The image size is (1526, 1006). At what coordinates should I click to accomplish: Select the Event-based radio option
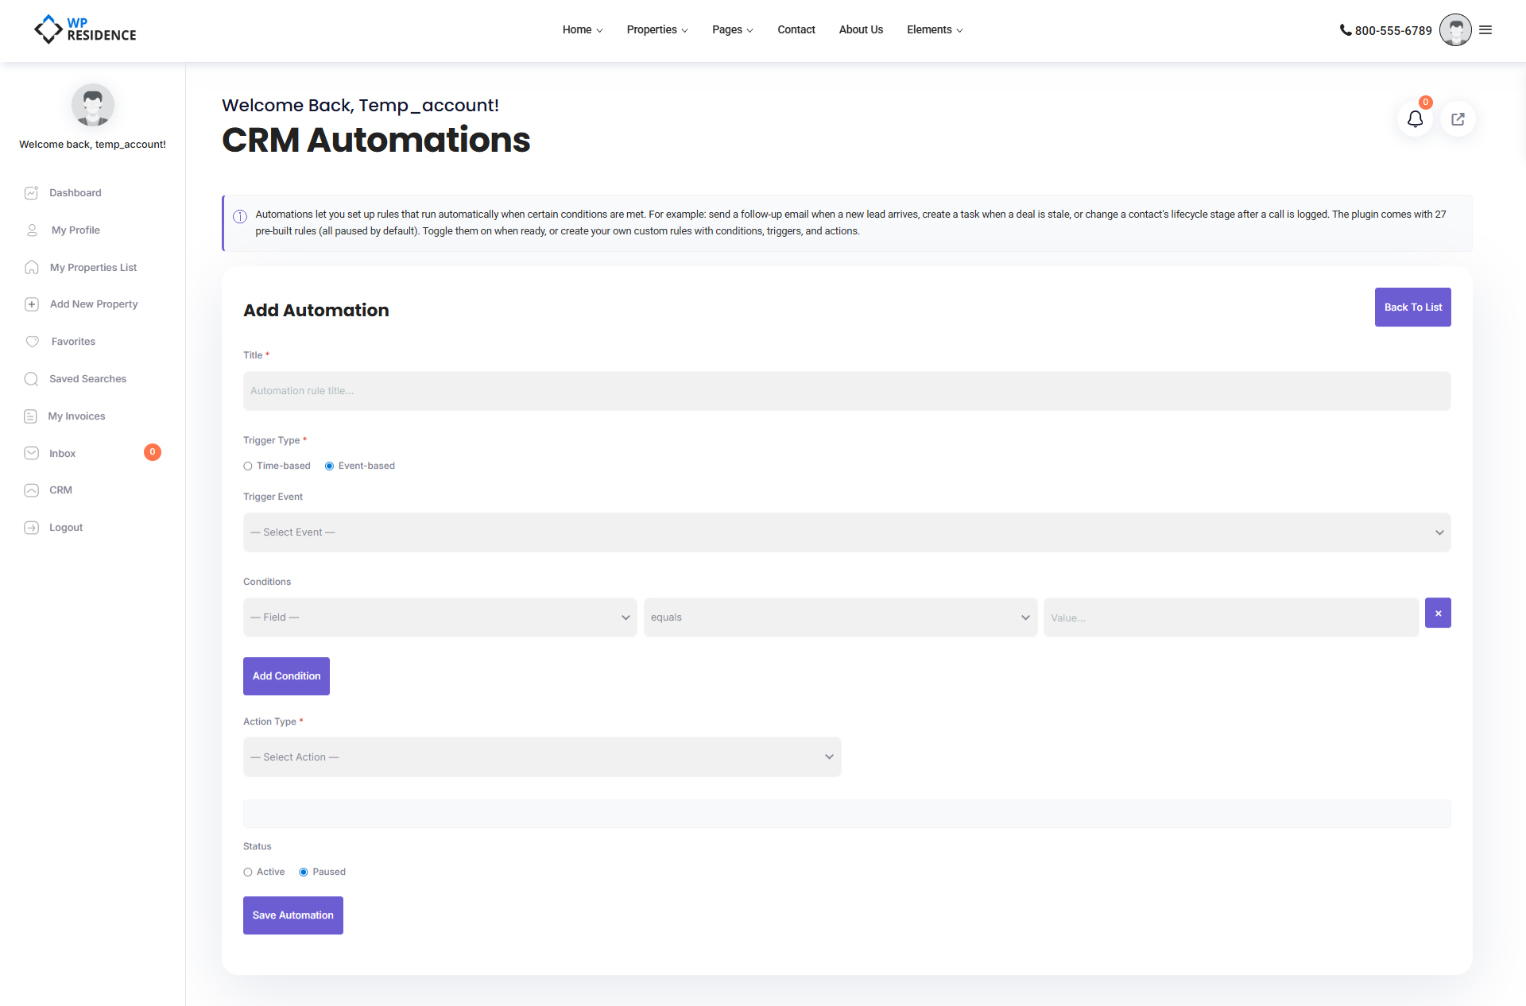coord(329,466)
